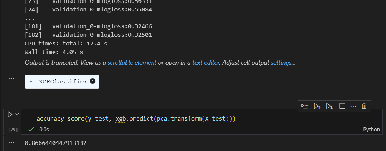Change the cell language mode Python
Image resolution: width=386 pixels, height=151 pixels.
pyautogui.click(x=371, y=129)
